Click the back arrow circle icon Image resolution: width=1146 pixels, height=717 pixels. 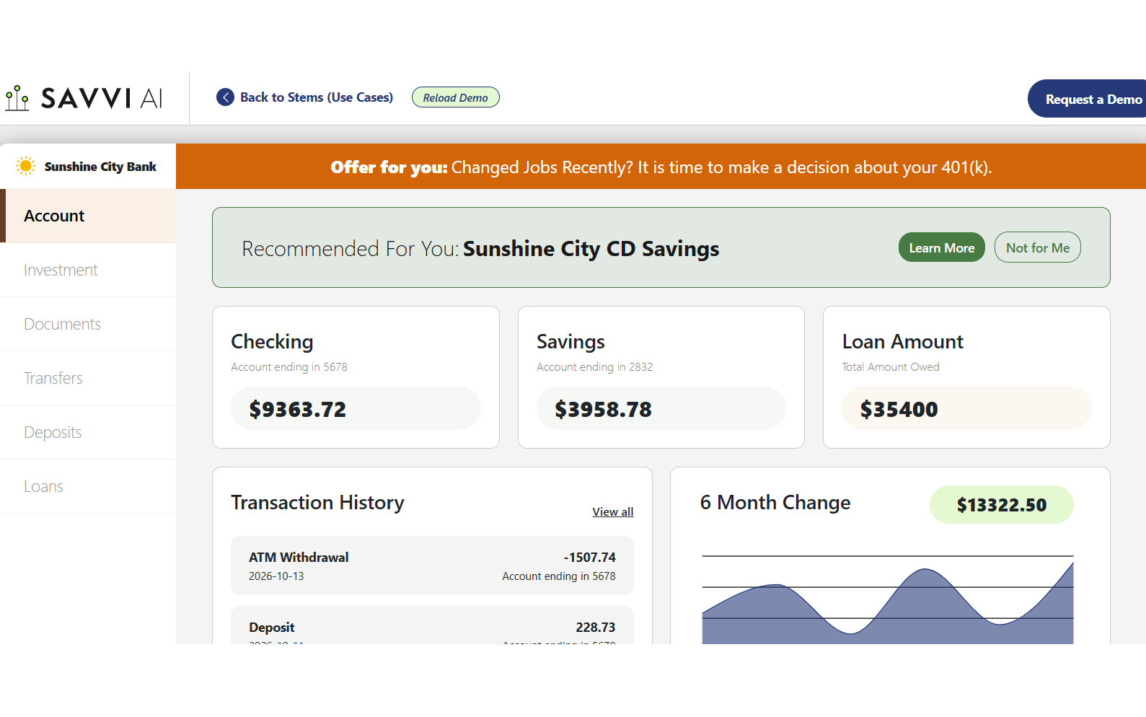(225, 97)
